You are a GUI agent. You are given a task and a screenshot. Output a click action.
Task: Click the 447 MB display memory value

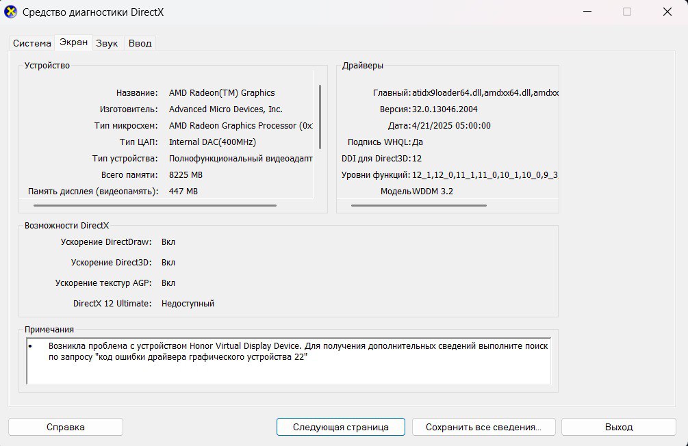183,192
